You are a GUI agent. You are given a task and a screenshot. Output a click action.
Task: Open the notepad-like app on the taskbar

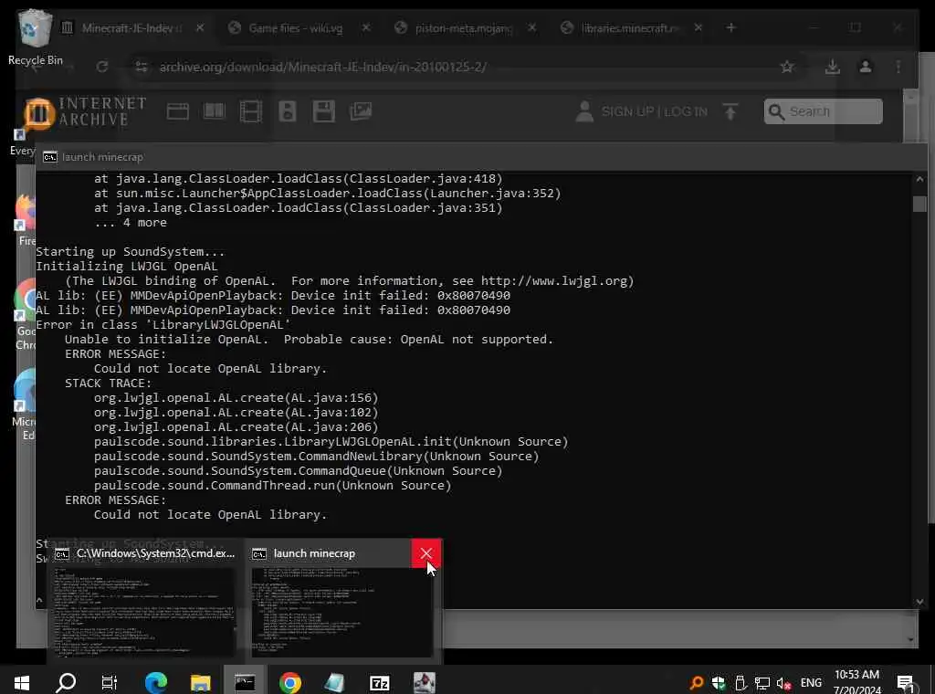point(334,683)
